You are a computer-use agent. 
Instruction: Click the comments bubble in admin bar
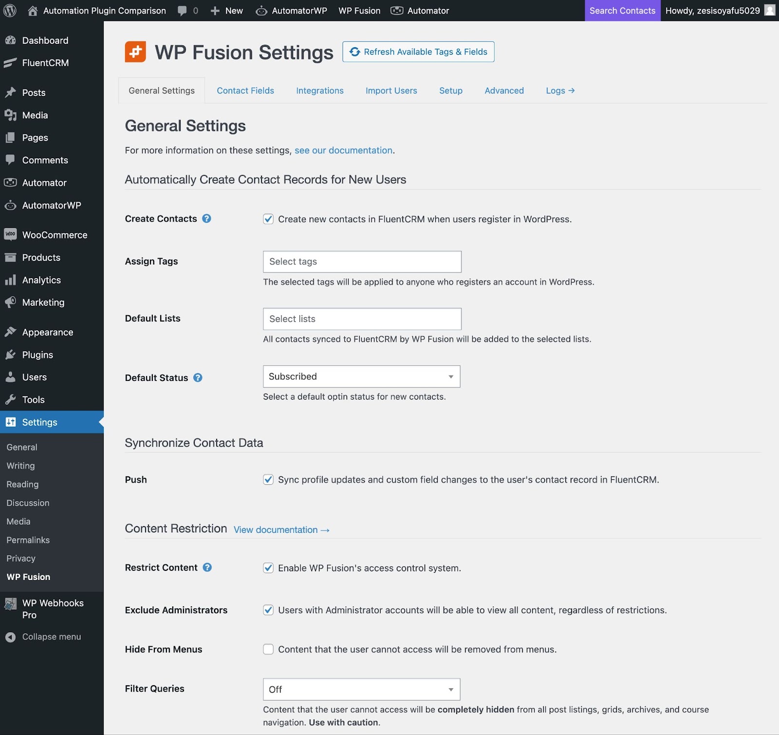(x=183, y=10)
